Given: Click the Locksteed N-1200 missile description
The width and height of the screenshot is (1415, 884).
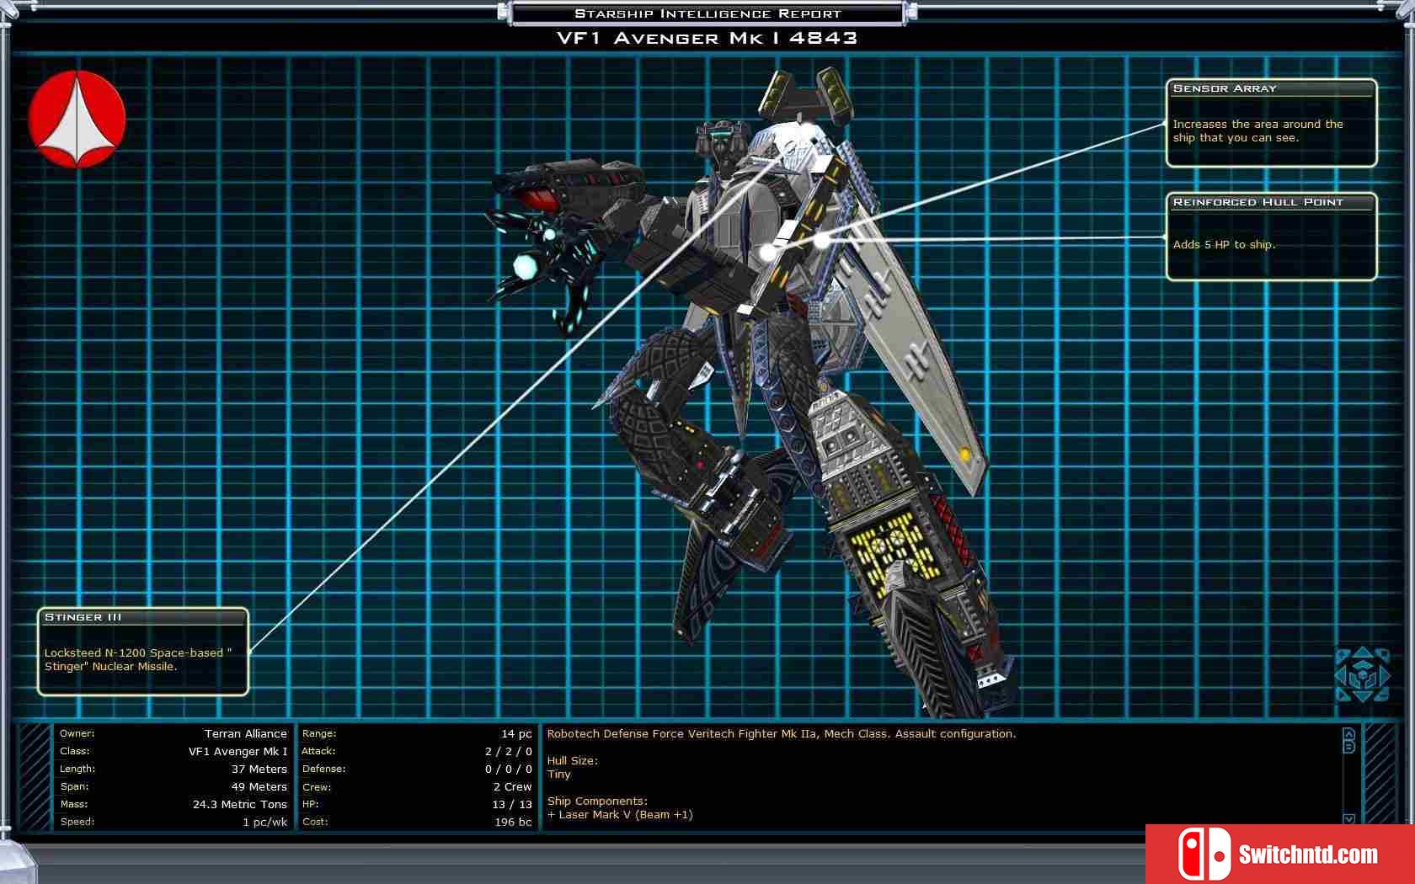Looking at the screenshot, I should click(138, 660).
